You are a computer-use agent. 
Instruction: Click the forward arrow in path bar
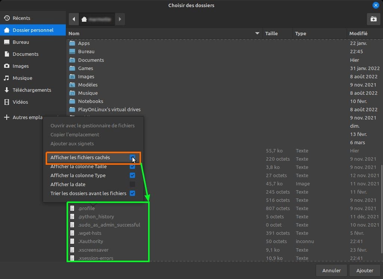(120, 19)
